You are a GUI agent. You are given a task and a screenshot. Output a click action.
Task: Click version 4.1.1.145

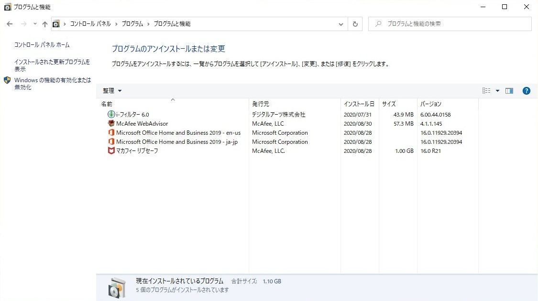(x=431, y=124)
